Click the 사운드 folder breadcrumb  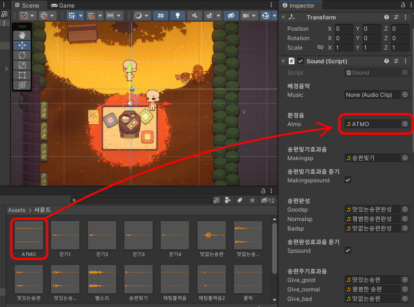click(43, 210)
